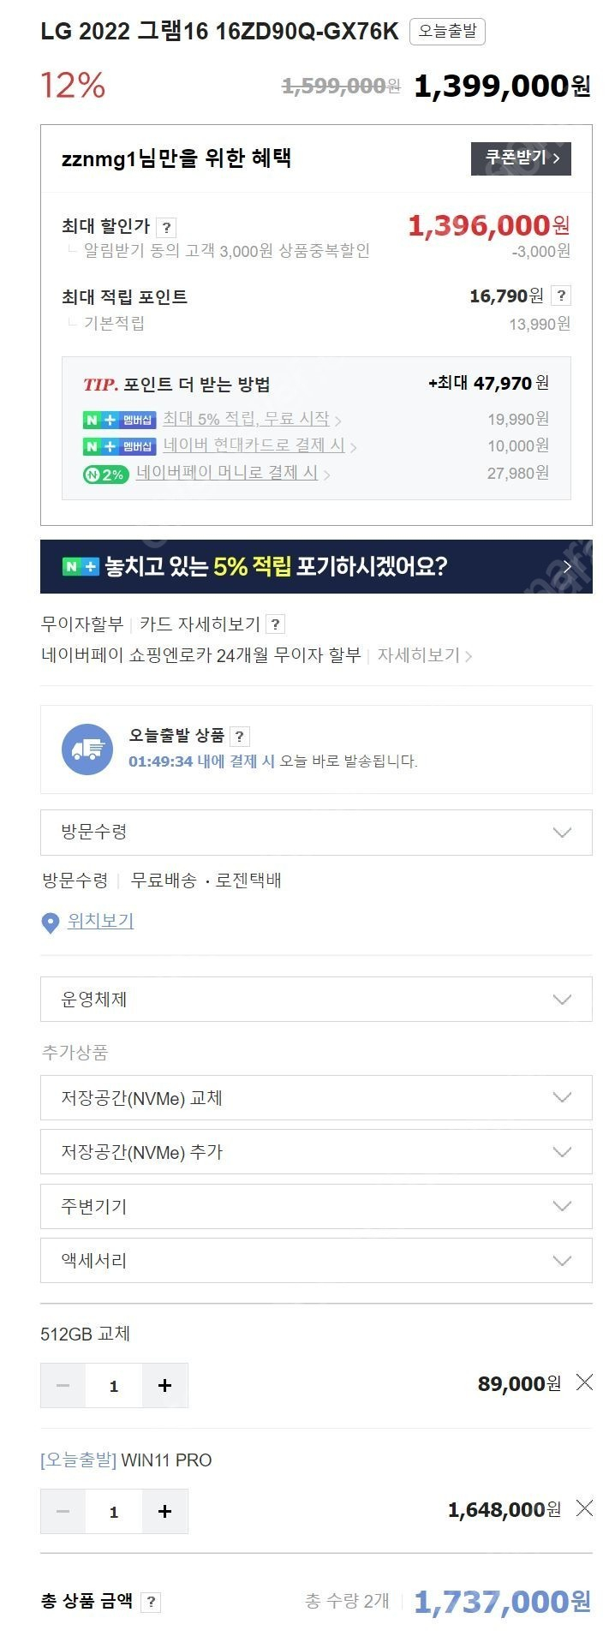Remove the WIN11 PRO item with the X
Screen dimensions: 609x1636
584,1508
